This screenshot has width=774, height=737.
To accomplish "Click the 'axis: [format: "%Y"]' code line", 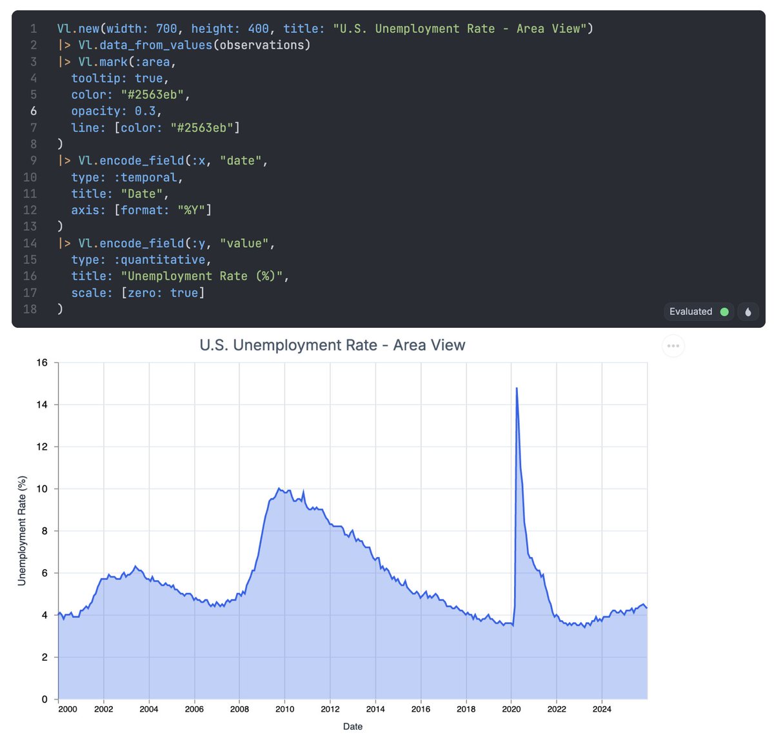I will [141, 210].
